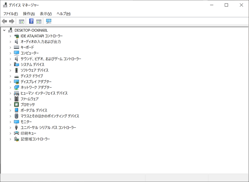
Task: Expand ユニバーサル シリアル バス コントローラー category
Action: 10,128
